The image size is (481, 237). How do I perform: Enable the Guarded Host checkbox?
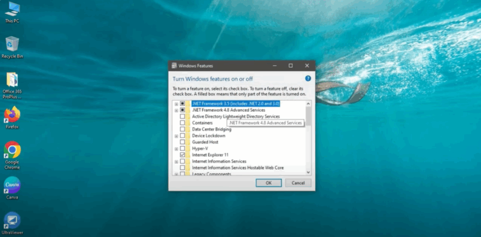(x=182, y=142)
